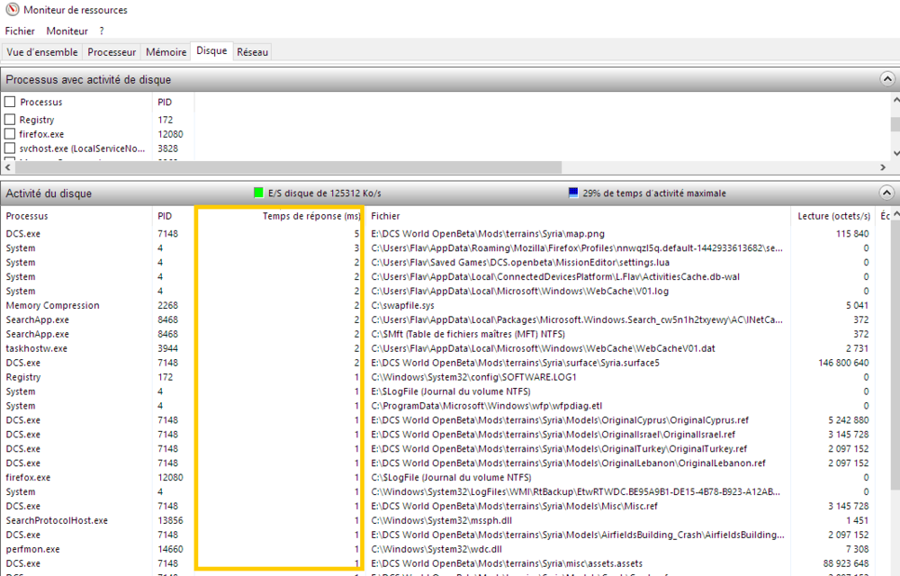Sort by Temps de réponse (ms) column

point(311,216)
